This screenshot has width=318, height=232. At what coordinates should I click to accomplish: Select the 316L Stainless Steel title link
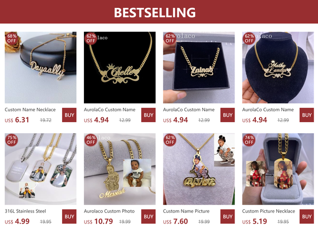coord(25,211)
